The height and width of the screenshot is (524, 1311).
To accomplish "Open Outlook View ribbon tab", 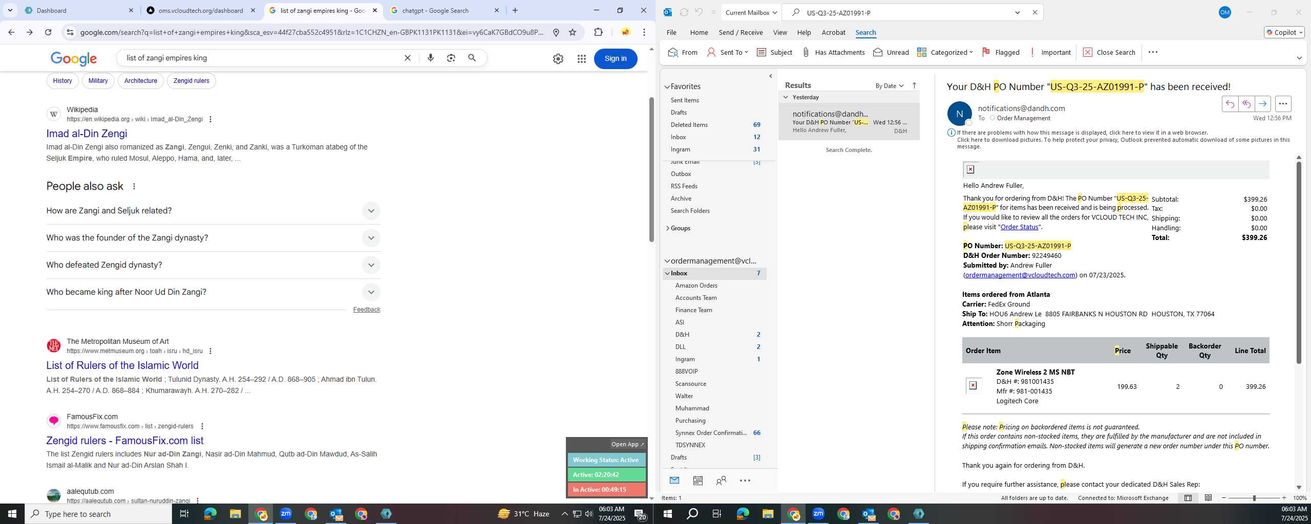I will click(779, 32).
